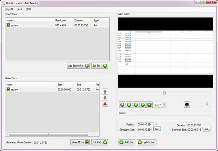
Task: Click the speaker mute icon
Action: (187, 104)
